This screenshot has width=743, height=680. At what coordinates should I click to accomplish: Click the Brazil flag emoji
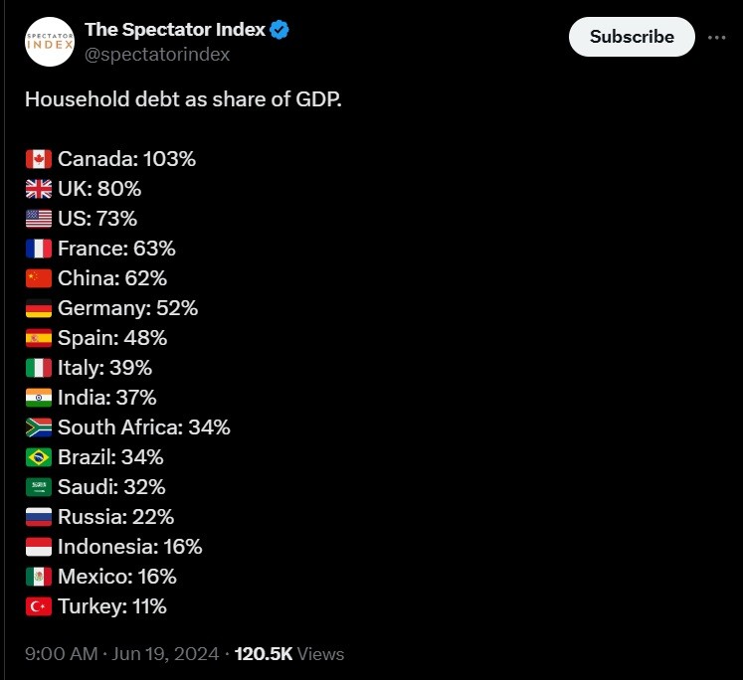click(x=38, y=457)
